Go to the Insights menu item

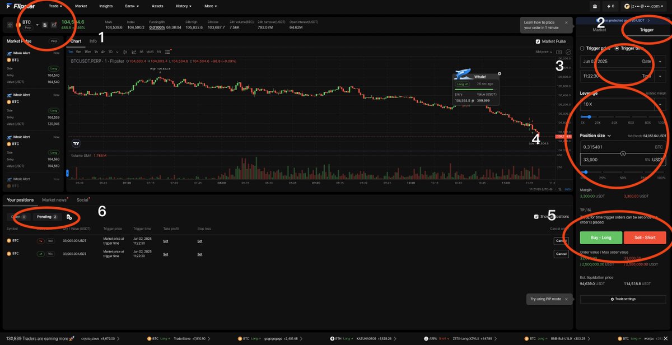[106, 6]
